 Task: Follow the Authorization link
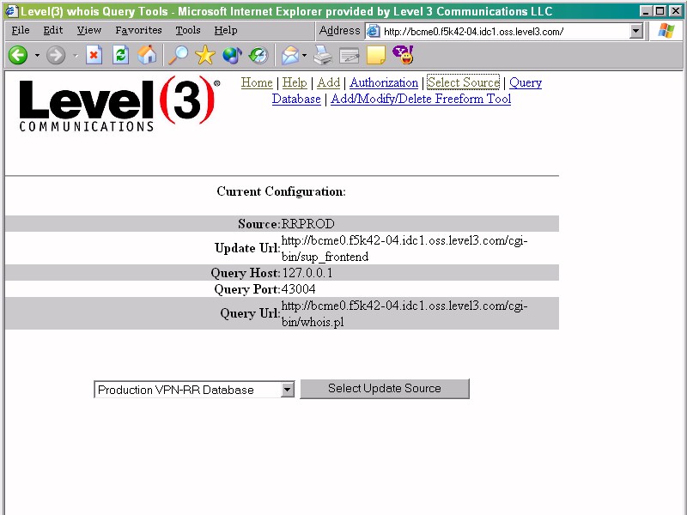click(x=384, y=82)
